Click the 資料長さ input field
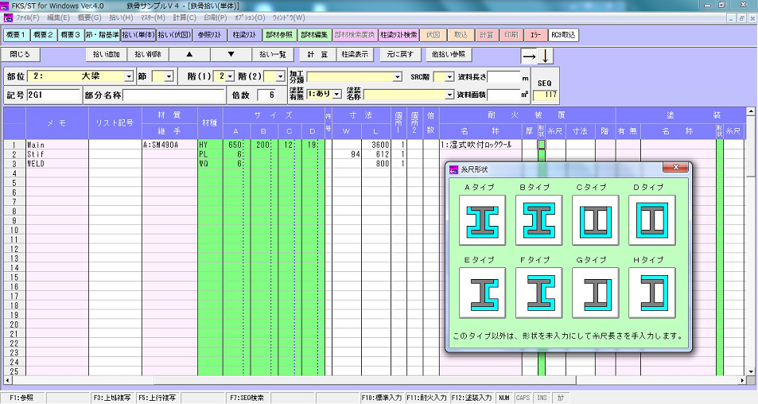This screenshot has width=758, height=404. [x=503, y=77]
